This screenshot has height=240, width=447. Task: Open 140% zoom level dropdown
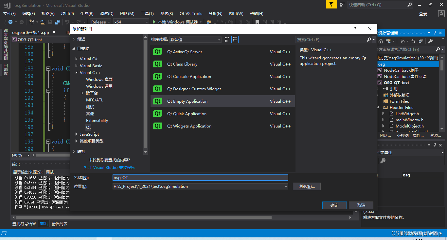(28, 155)
